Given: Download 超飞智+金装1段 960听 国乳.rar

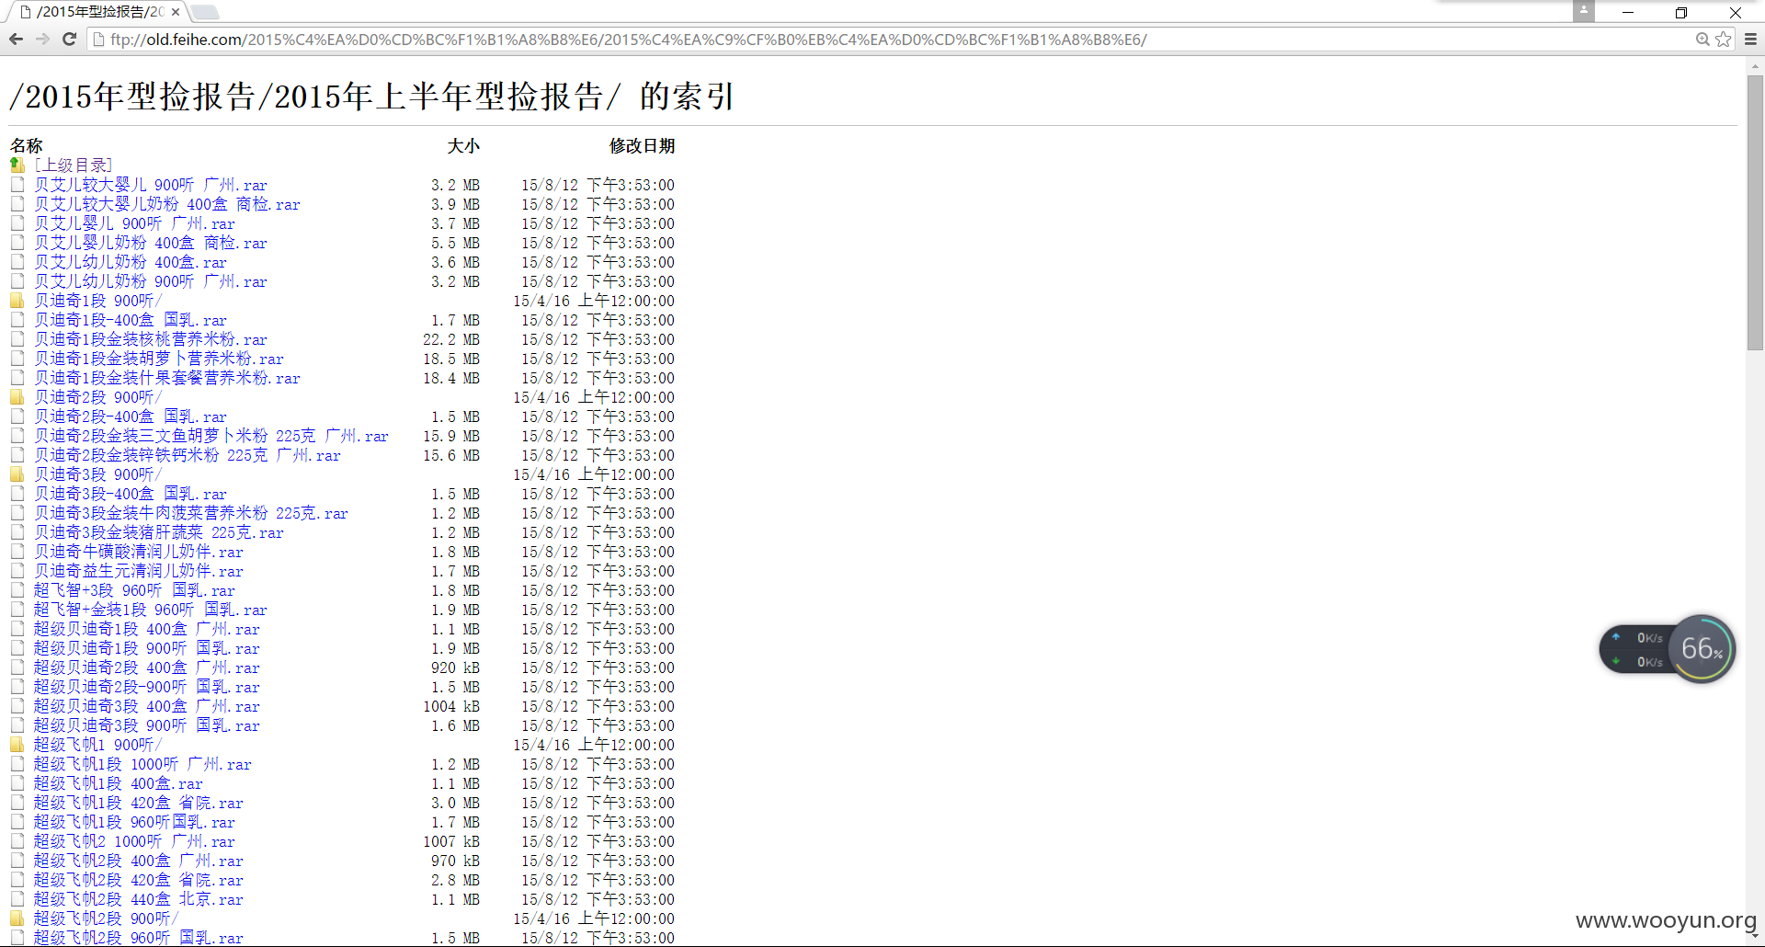Looking at the screenshot, I should point(151,610).
